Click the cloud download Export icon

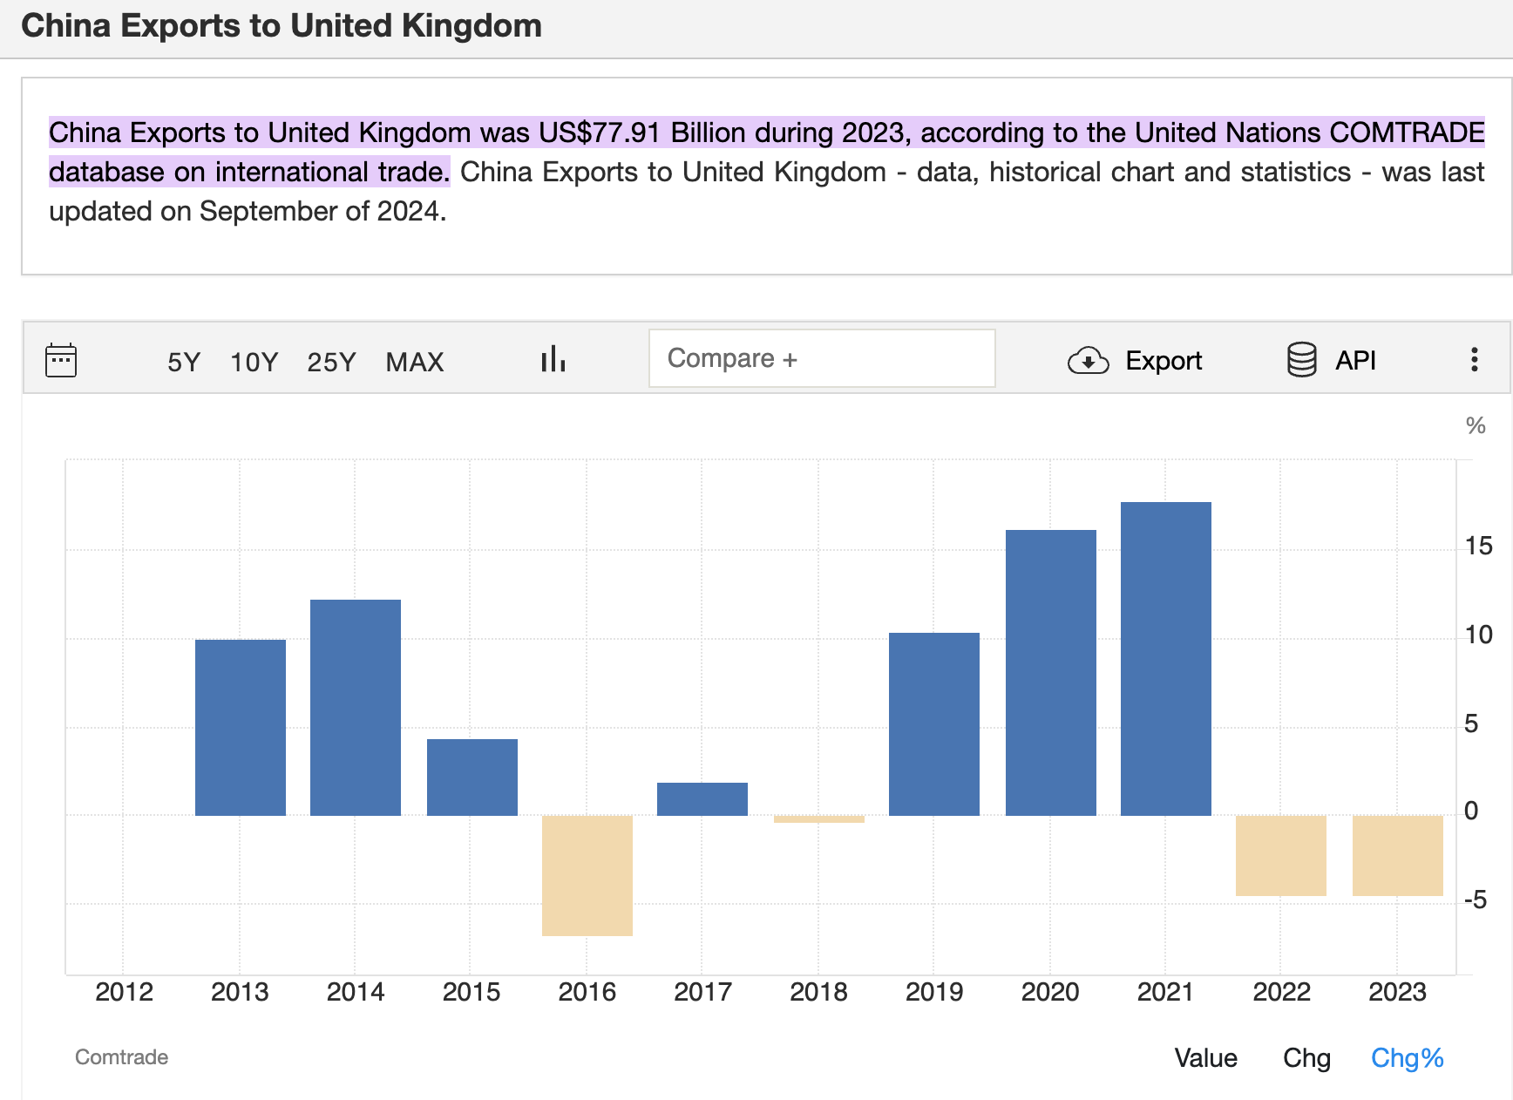tap(1088, 360)
